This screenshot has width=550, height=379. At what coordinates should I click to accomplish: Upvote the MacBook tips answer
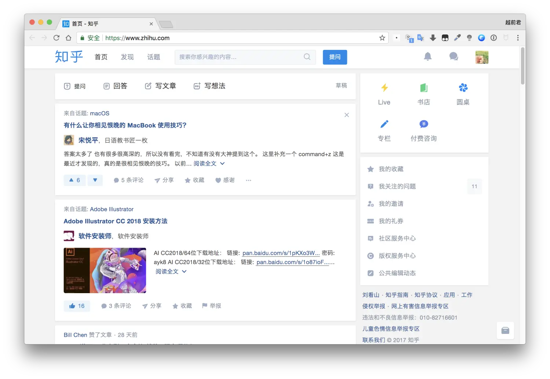[74, 180]
